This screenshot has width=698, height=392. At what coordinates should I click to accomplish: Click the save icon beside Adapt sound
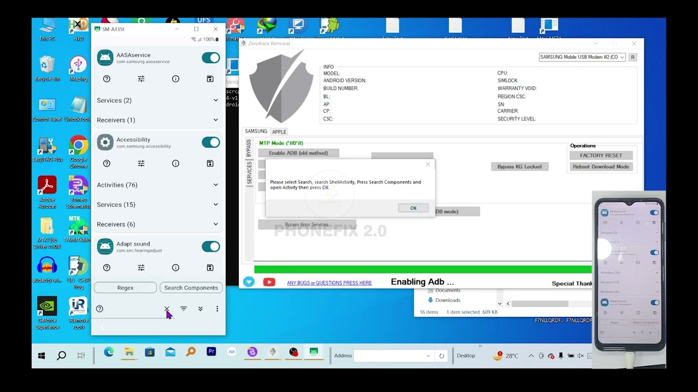coord(209,267)
